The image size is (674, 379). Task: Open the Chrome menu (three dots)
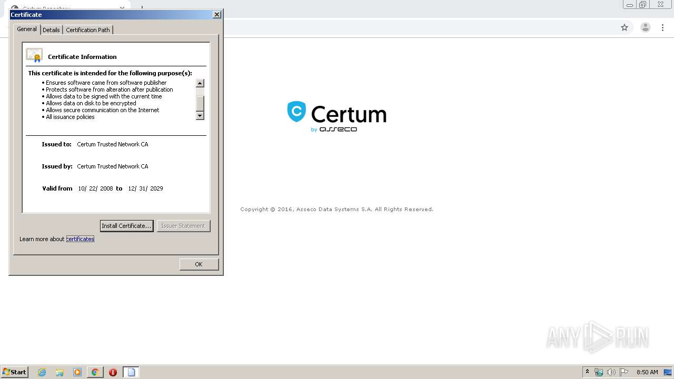coord(663,27)
